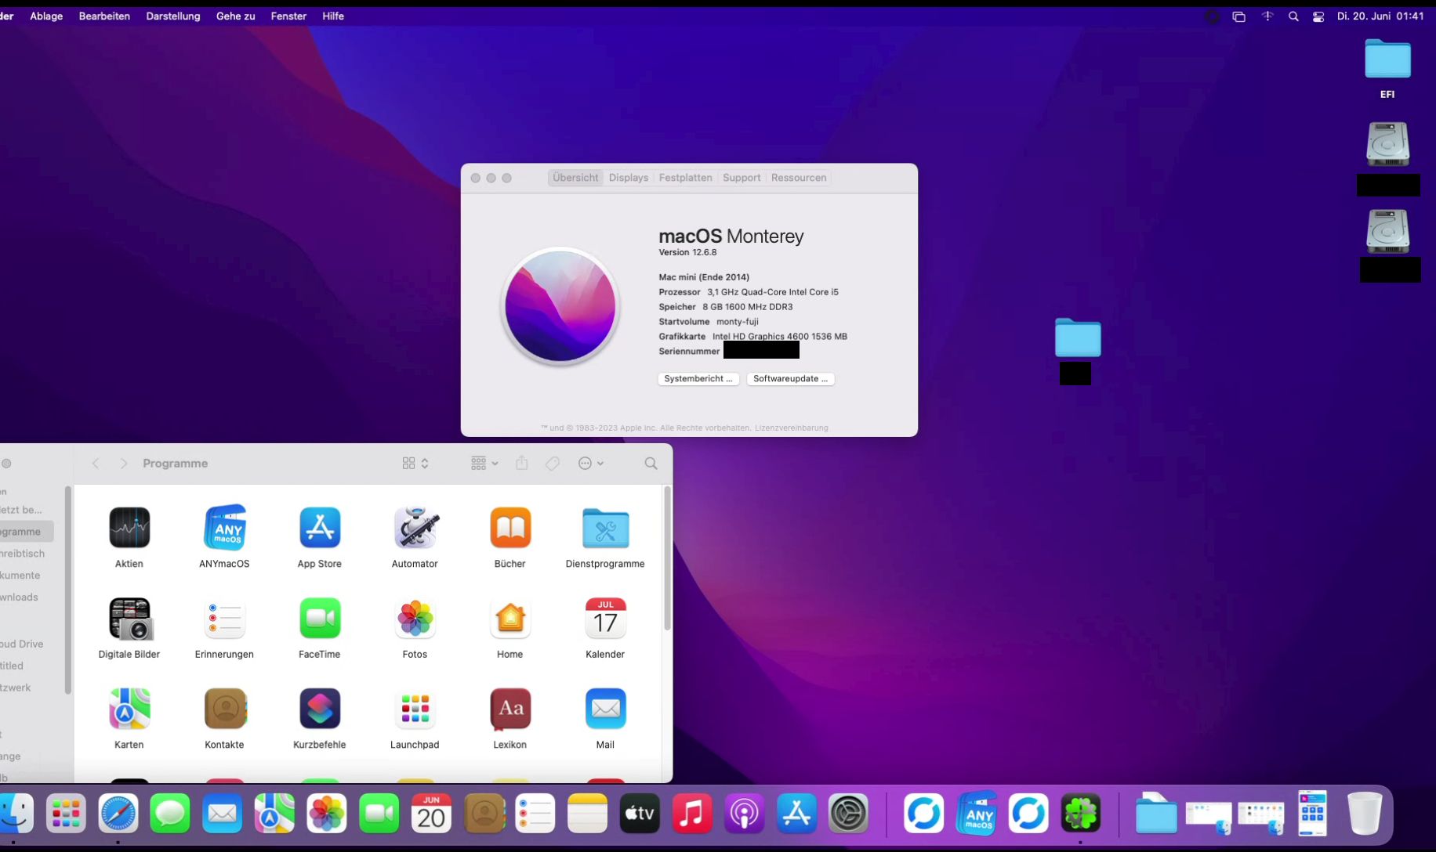This screenshot has height=852, width=1436.
Task: Expand the grouping options dropdown
Action: (x=484, y=464)
